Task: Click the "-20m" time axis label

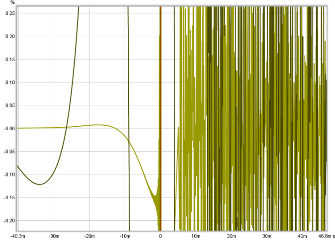Action: 89,236
